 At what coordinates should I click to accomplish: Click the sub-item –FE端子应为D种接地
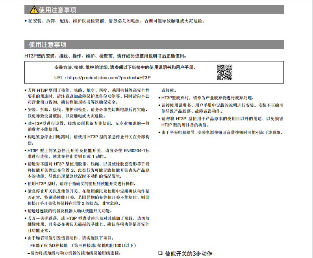[x=82, y=245]
